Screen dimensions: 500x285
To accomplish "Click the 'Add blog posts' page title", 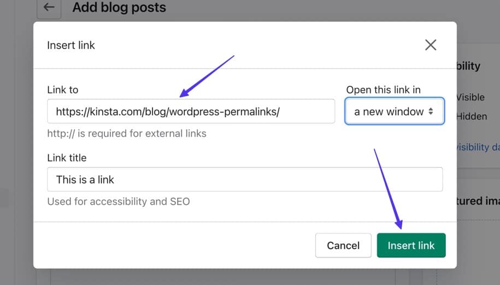I will pos(119,8).
